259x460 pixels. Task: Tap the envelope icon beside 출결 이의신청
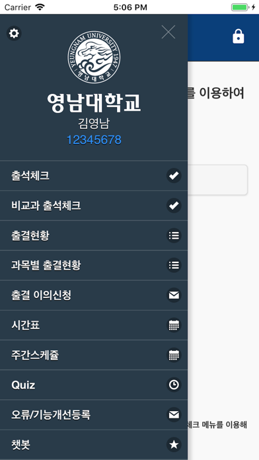(174, 295)
